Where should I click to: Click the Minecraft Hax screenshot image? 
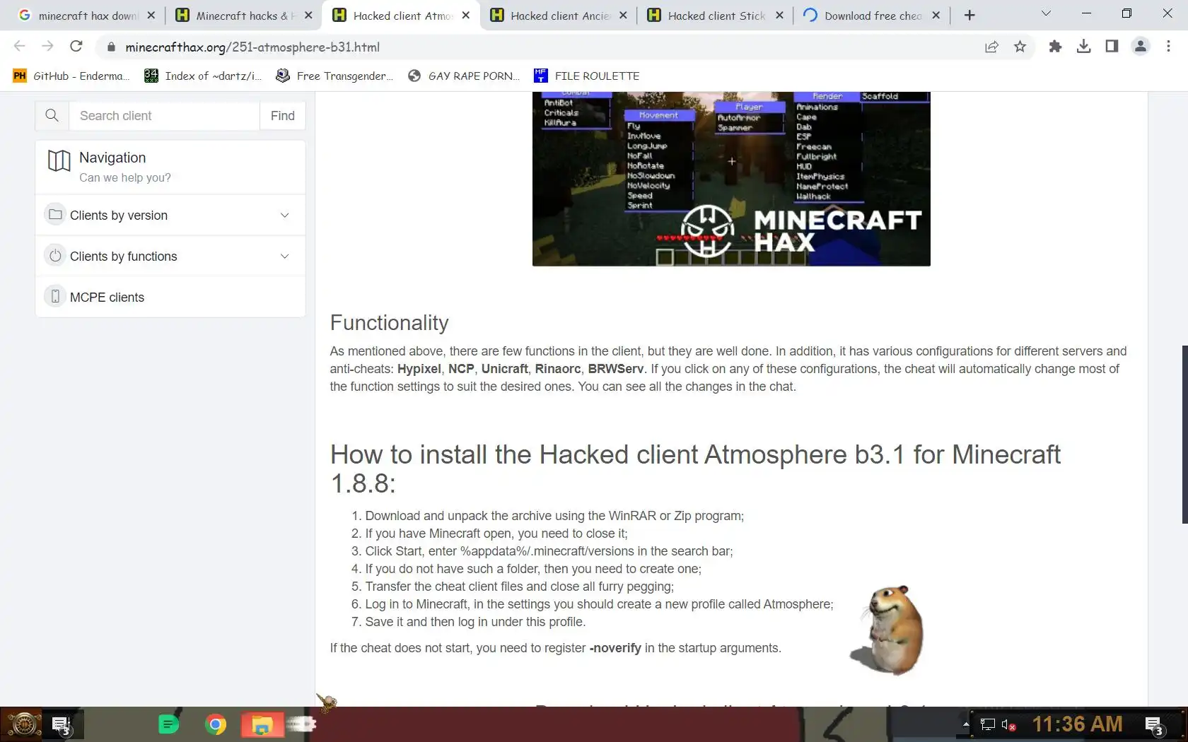731,179
